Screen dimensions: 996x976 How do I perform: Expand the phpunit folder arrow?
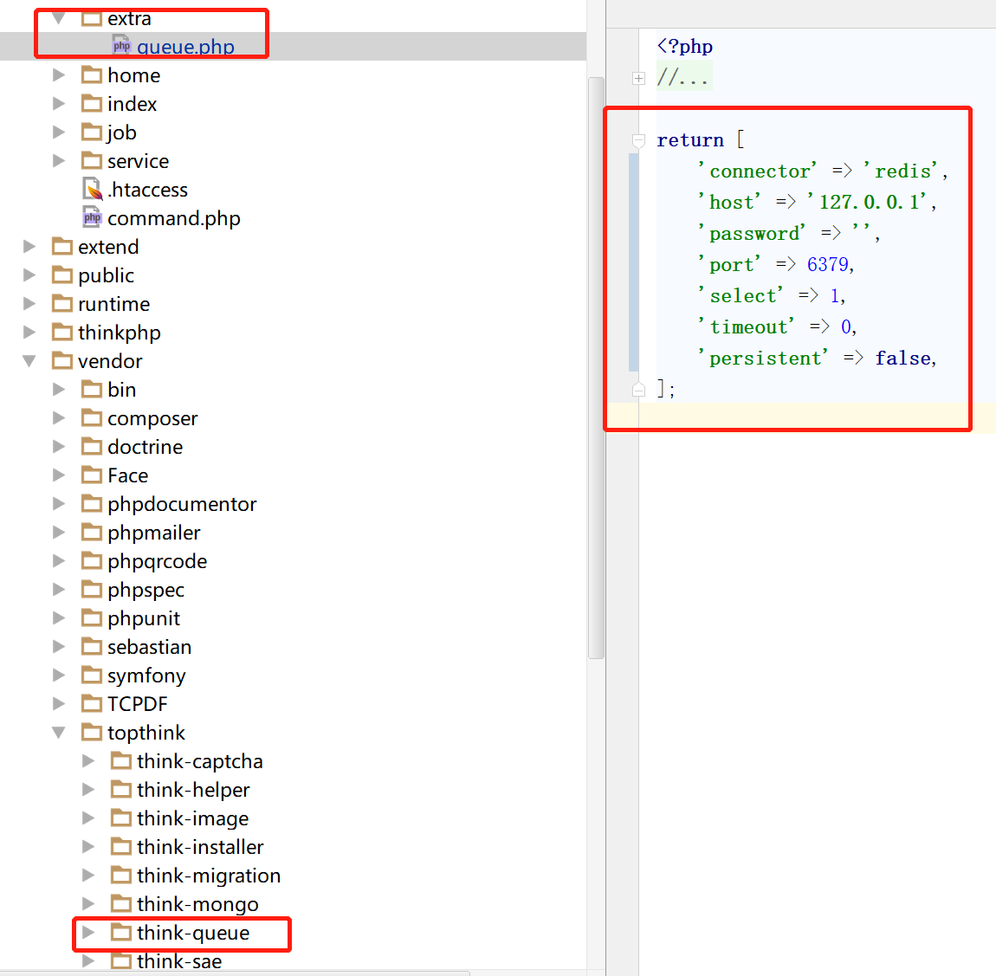(58, 617)
